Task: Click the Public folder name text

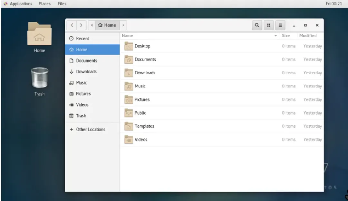Action: tap(140, 113)
